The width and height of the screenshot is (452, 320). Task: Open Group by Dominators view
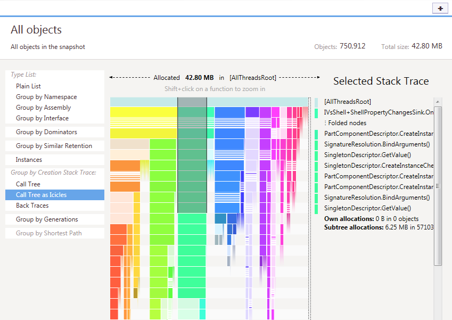pos(46,132)
